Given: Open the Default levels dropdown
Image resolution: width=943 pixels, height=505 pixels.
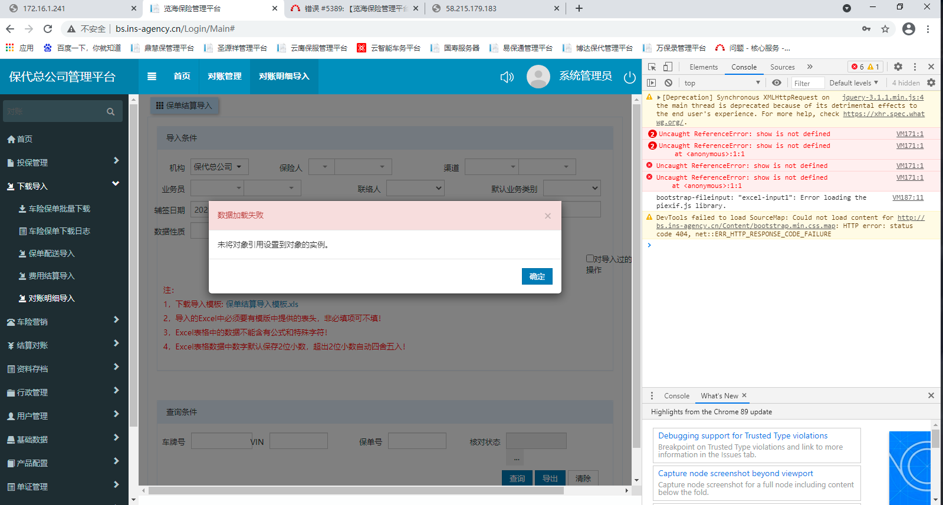Looking at the screenshot, I should [854, 83].
